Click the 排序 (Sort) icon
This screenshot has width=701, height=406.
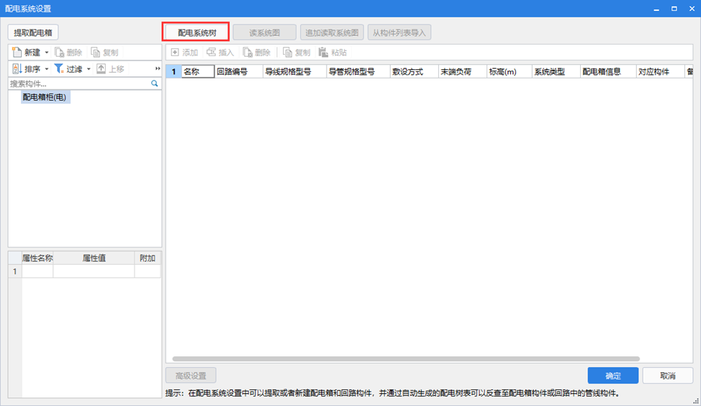click(x=17, y=69)
